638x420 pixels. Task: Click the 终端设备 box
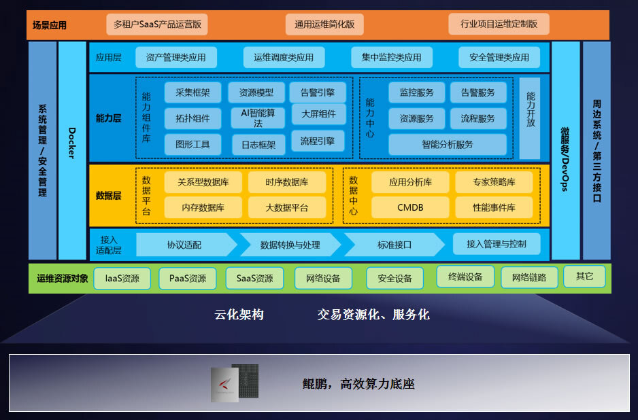click(x=465, y=277)
